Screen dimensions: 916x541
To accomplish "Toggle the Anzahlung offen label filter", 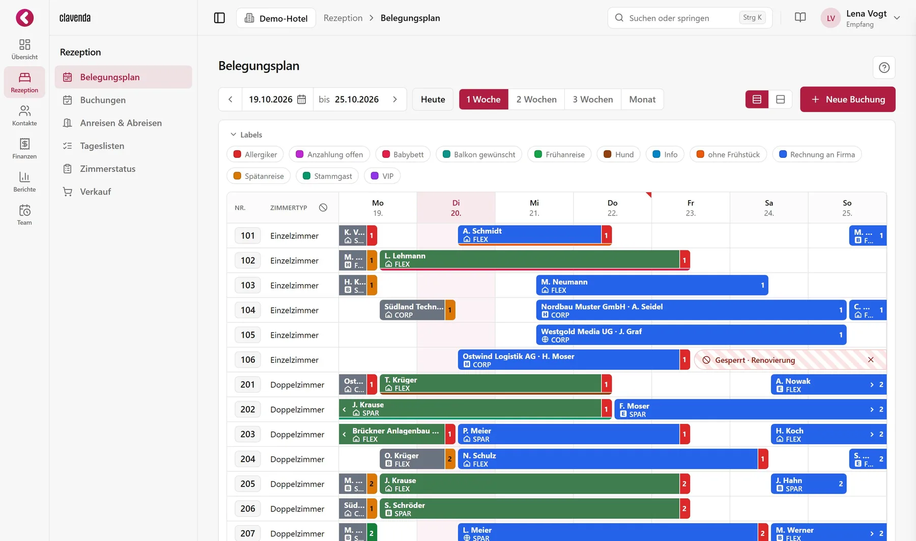I will 329,154.
